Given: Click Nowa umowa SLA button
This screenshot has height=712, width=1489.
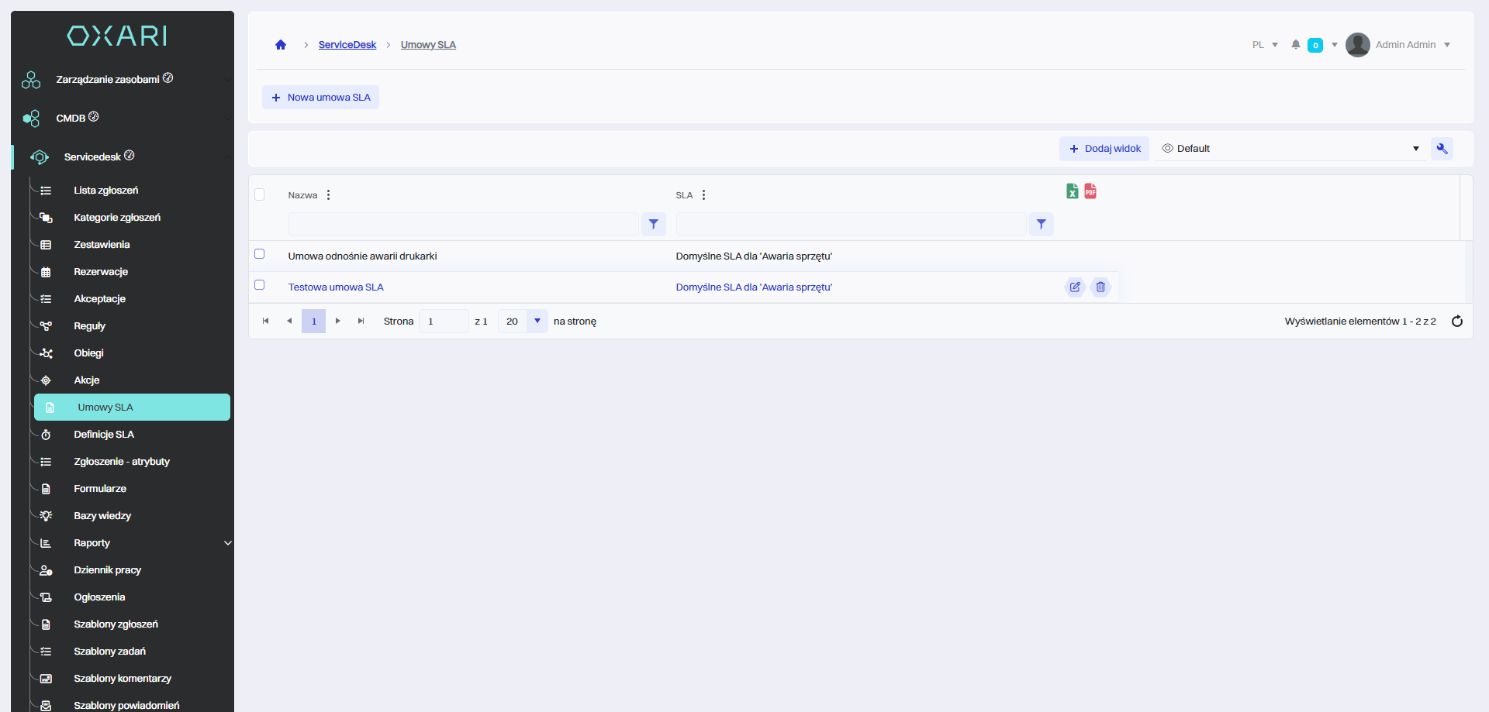Looking at the screenshot, I should 320,98.
